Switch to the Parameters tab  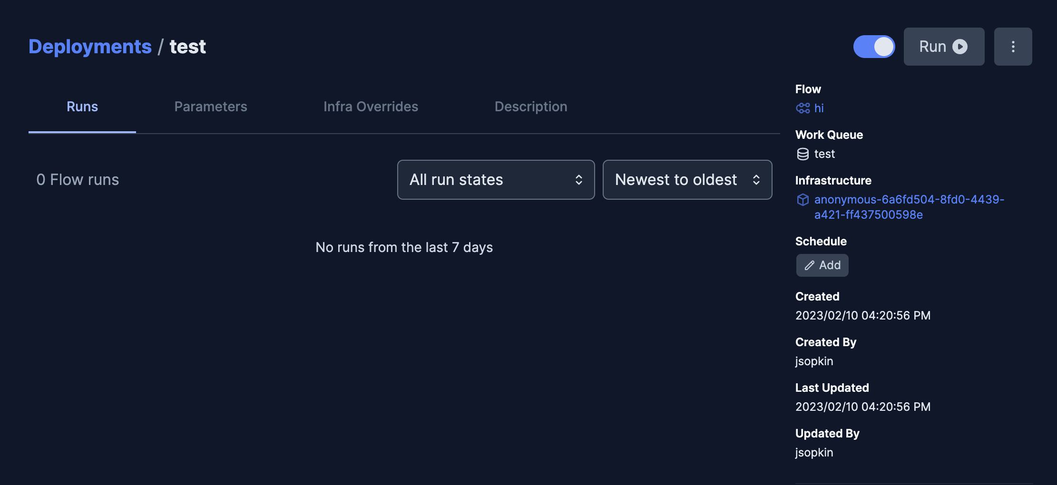(211, 107)
